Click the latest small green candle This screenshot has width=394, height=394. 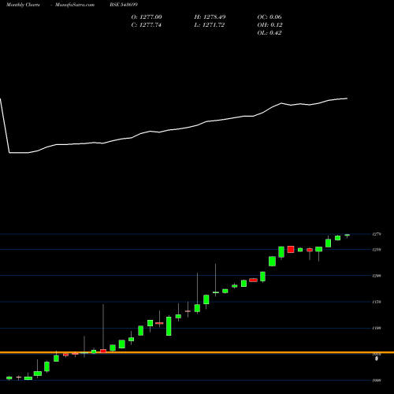(348, 236)
